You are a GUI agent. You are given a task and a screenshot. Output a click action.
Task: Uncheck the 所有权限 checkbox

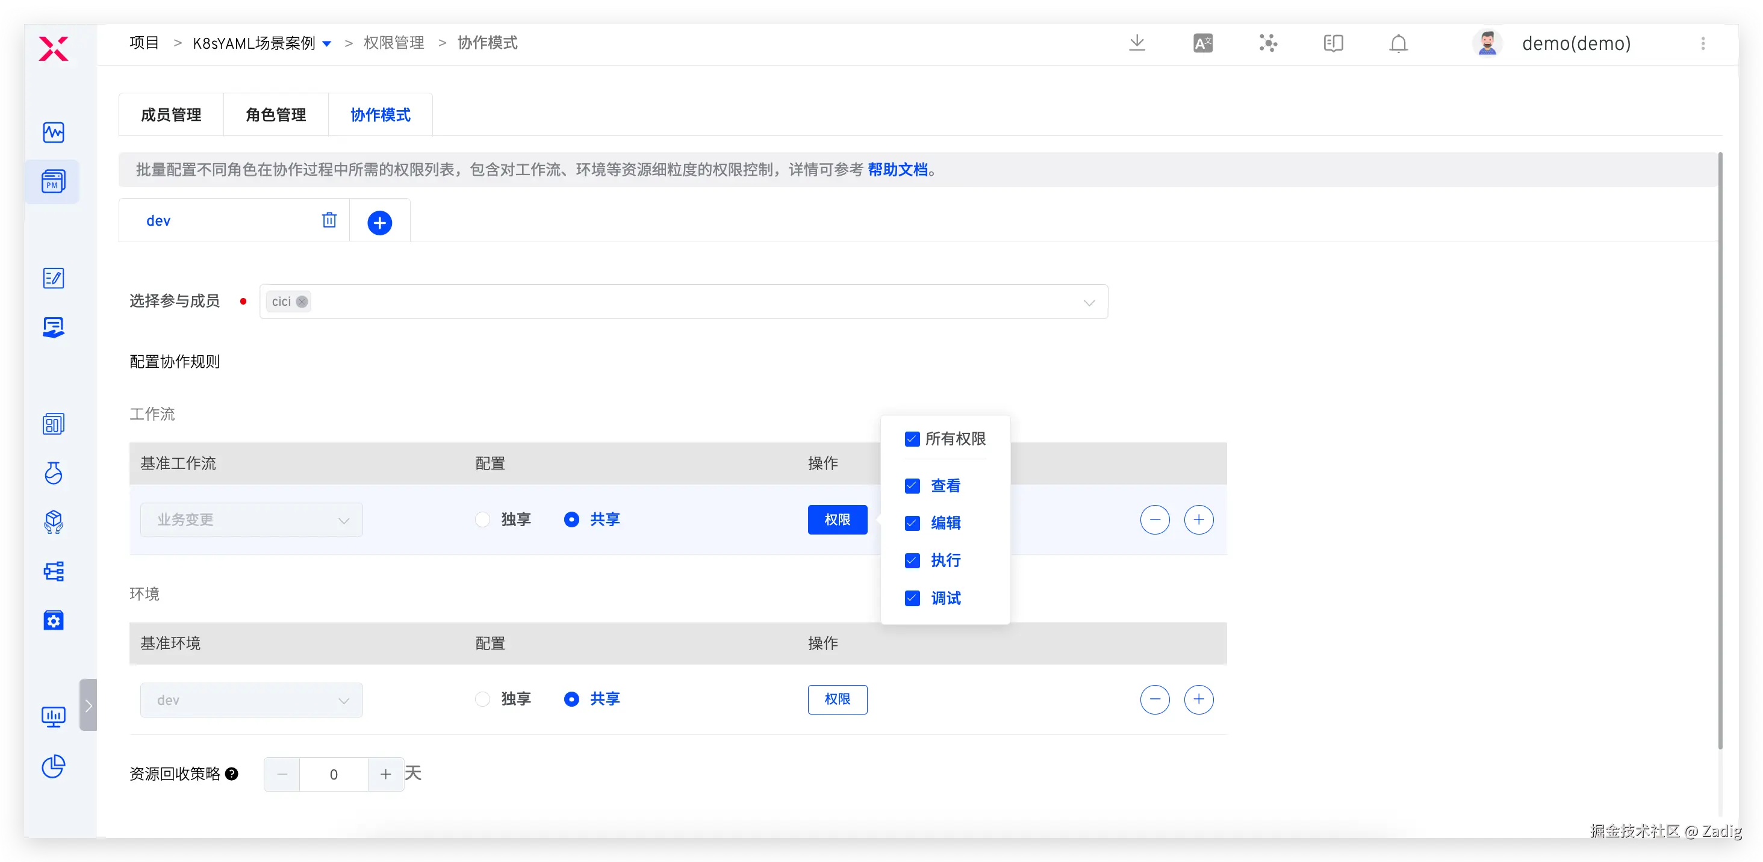point(912,439)
